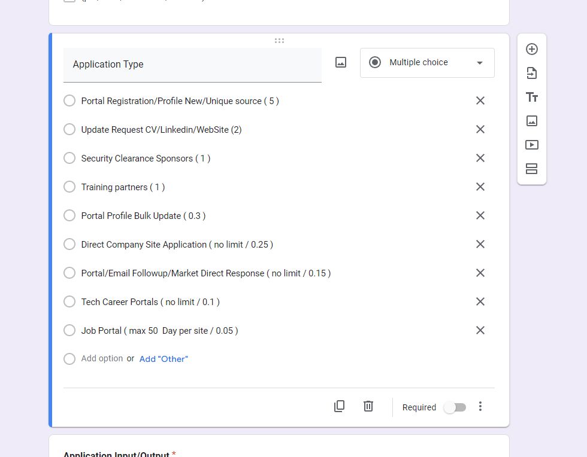Select radio for Job Portal option
The width and height of the screenshot is (587, 457).
tap(69, 330)
